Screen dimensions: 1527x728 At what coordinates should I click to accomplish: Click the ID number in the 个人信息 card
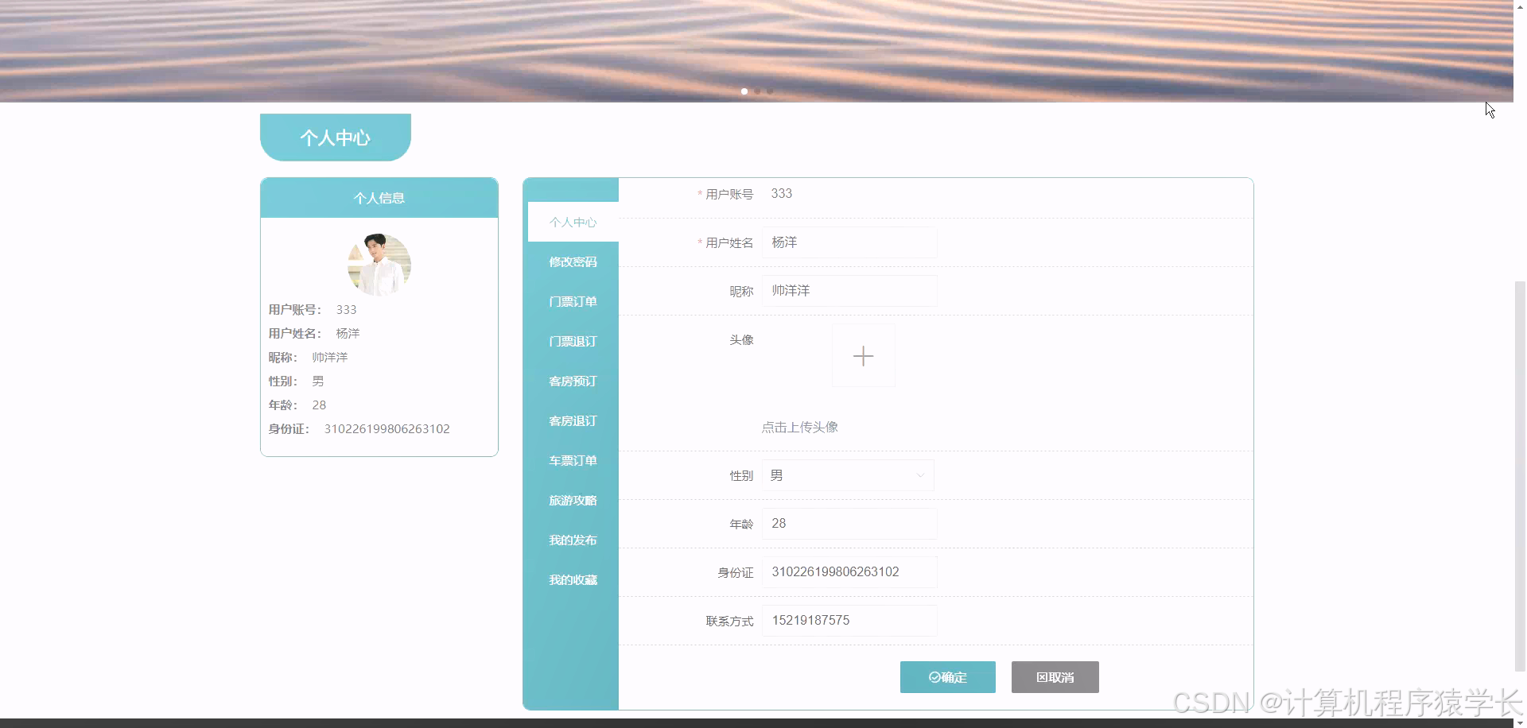(x=387, y=428)
